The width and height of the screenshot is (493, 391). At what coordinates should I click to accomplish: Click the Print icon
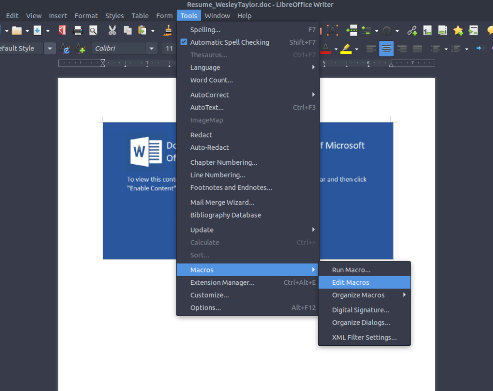click(78, 30)
